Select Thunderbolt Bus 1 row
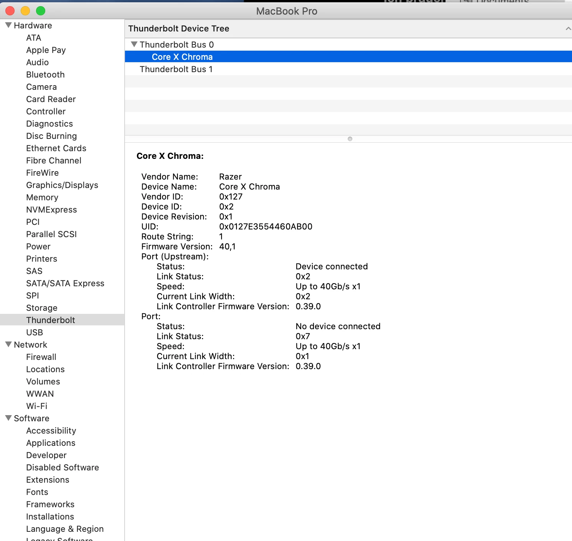572x541 pixels. tap(348, 69)
